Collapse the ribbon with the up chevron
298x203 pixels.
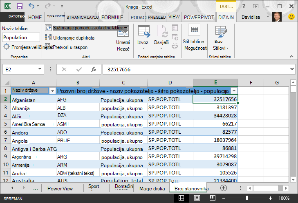[291, 57]
